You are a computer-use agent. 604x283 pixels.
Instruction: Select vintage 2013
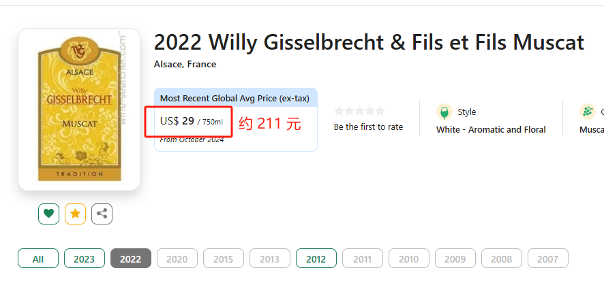(x=269, y=259)
